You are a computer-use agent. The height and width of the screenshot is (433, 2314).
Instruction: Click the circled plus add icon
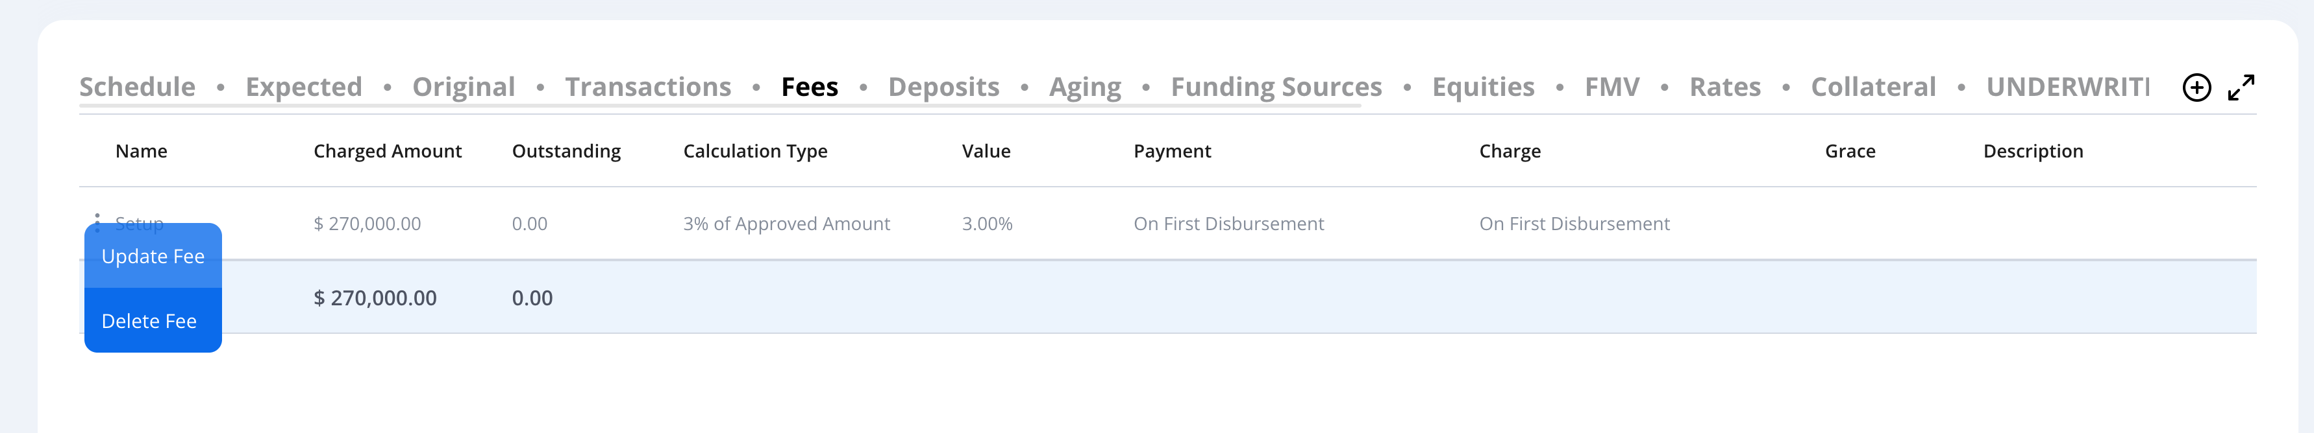[2196, 88]
